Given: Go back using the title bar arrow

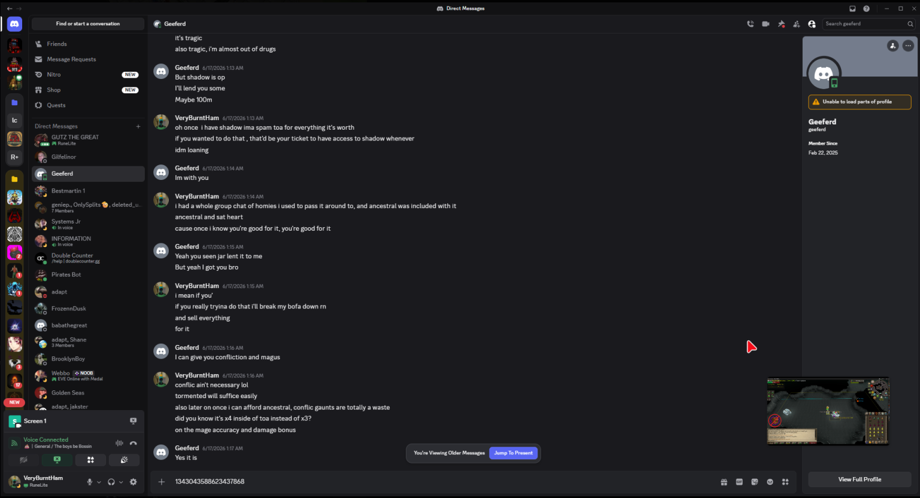Looking at the screenshot, I should (x=9, y=8).
